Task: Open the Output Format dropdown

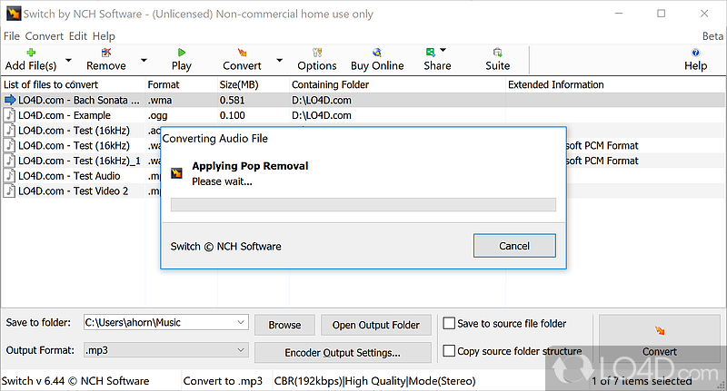Action: pyautogui.click(x=240, y=350)
